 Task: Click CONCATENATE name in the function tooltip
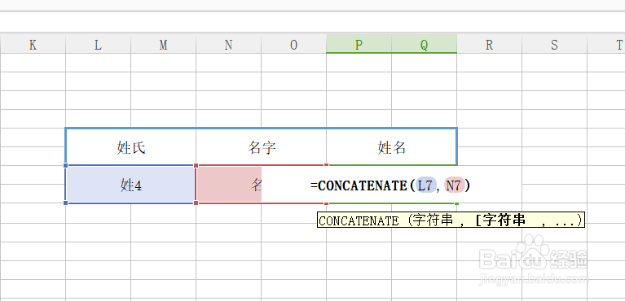click(359, 220)
